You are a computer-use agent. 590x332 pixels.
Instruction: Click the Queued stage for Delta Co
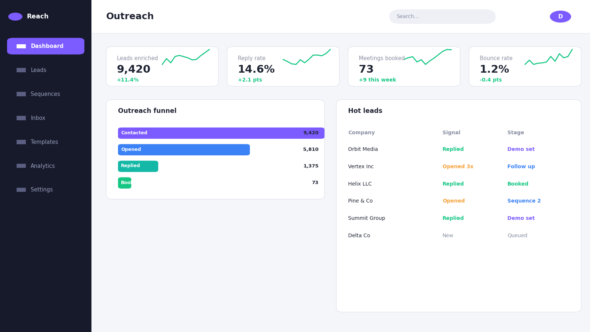[x=517, y=235]
